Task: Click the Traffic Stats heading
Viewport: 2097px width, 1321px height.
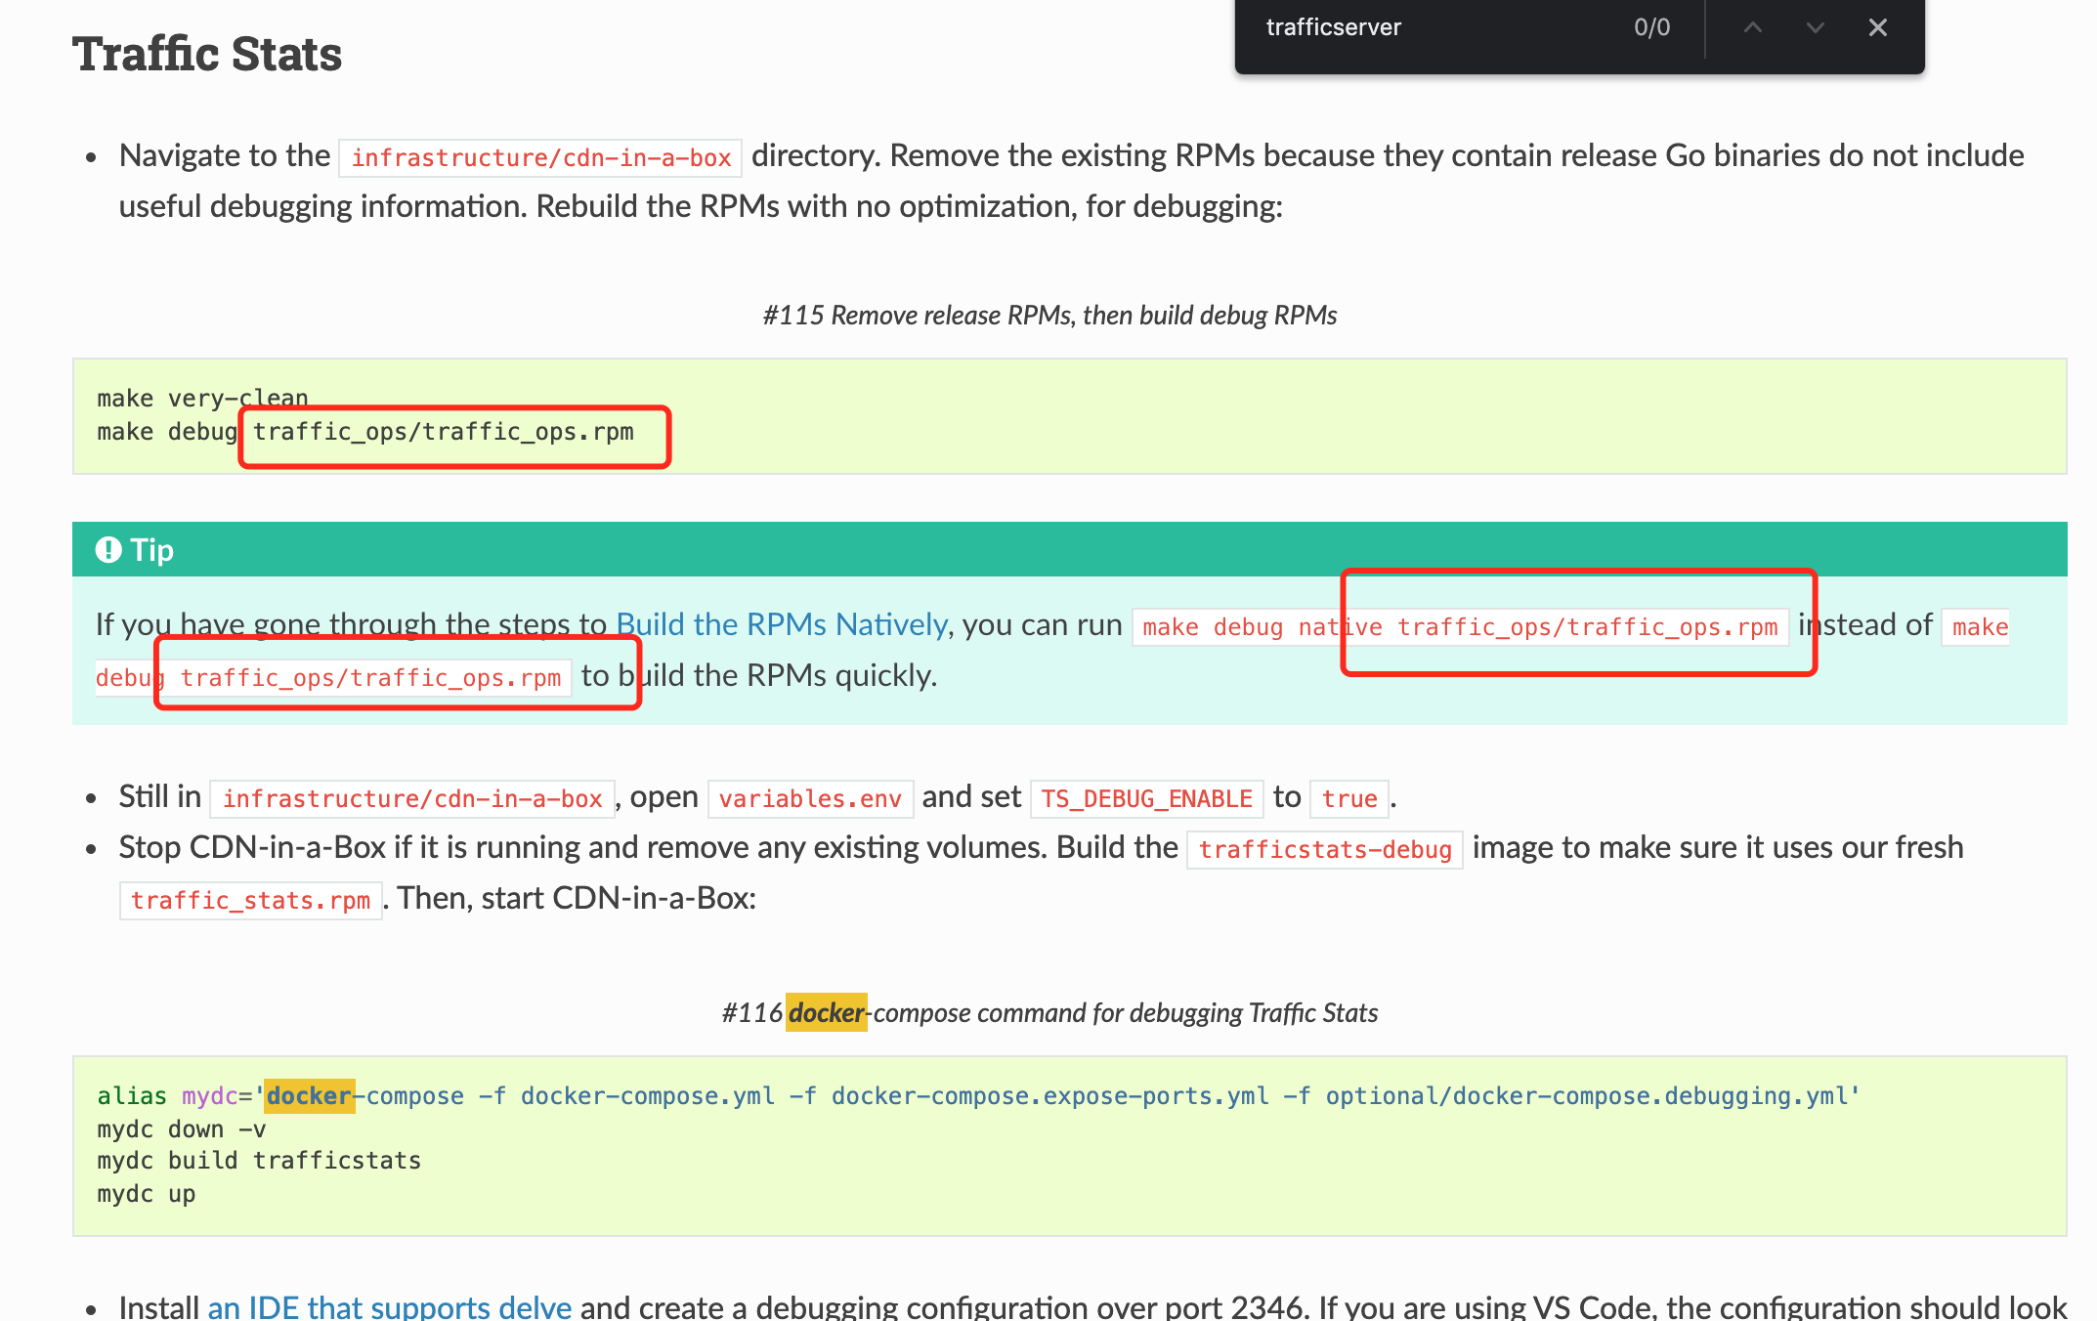Action: 207,54
